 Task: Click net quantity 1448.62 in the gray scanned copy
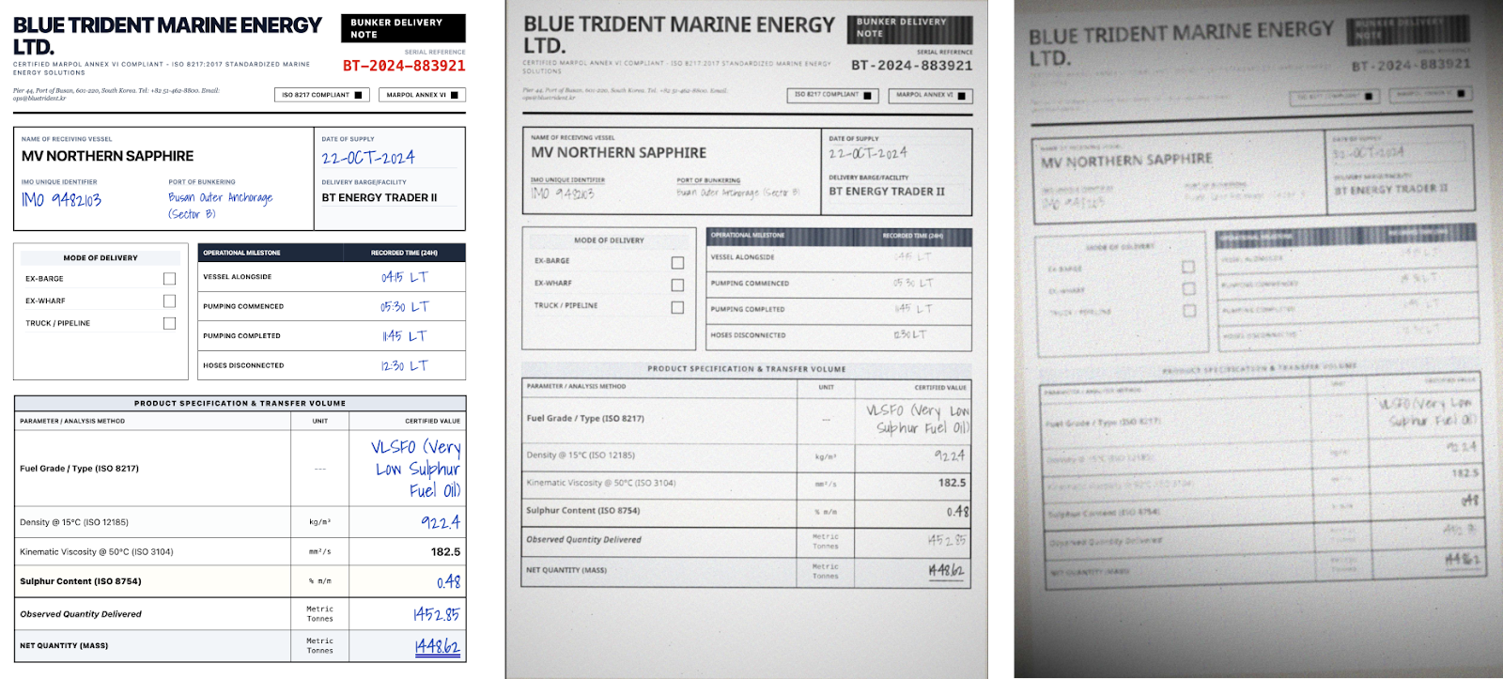(946, 570)
